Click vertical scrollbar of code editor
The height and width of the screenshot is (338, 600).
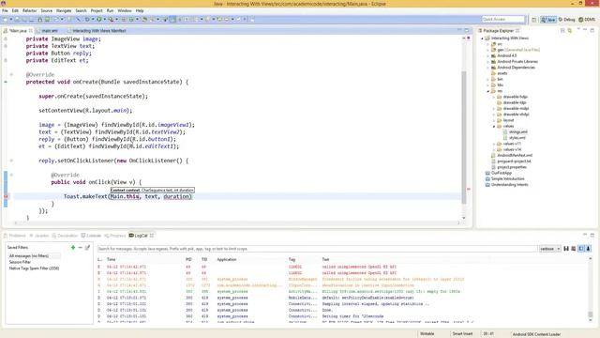click(x=464, y=137)
